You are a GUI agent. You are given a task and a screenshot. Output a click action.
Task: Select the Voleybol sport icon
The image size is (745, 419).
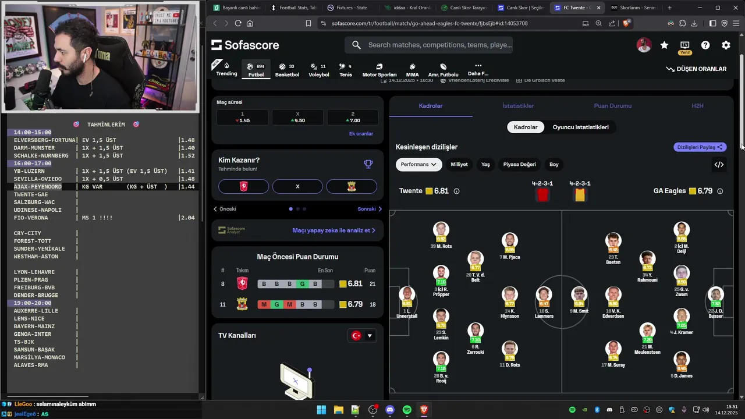point(318,70)
